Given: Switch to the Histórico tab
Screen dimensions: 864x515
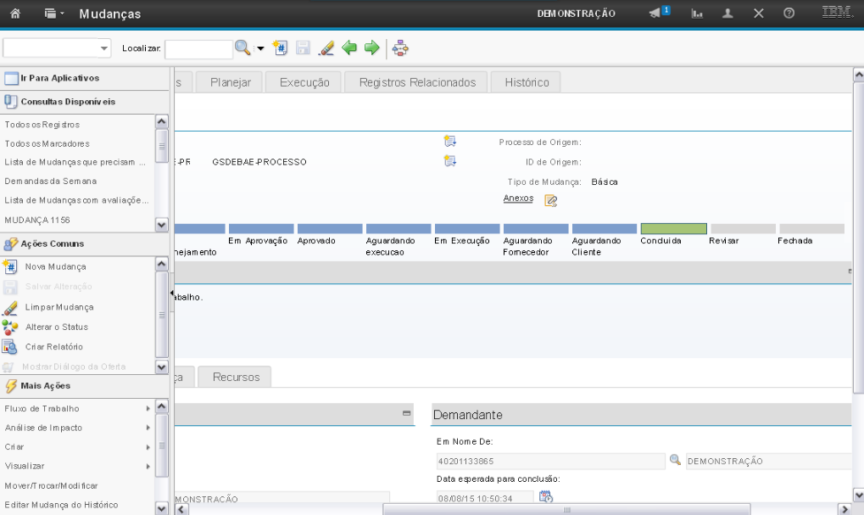Looking at the screenshot, I should coord(526,82).
